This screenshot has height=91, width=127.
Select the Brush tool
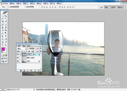click(x=6, y=25)
